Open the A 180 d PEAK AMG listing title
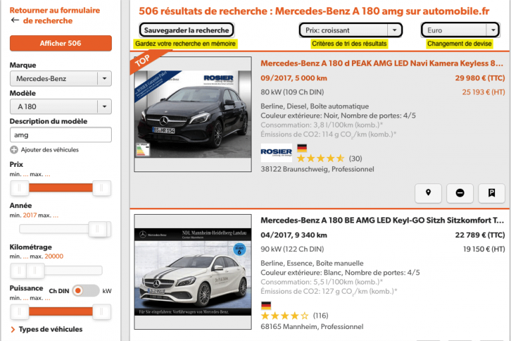The height and width of the screenshot is (341, 511). (x=382, y=64)
